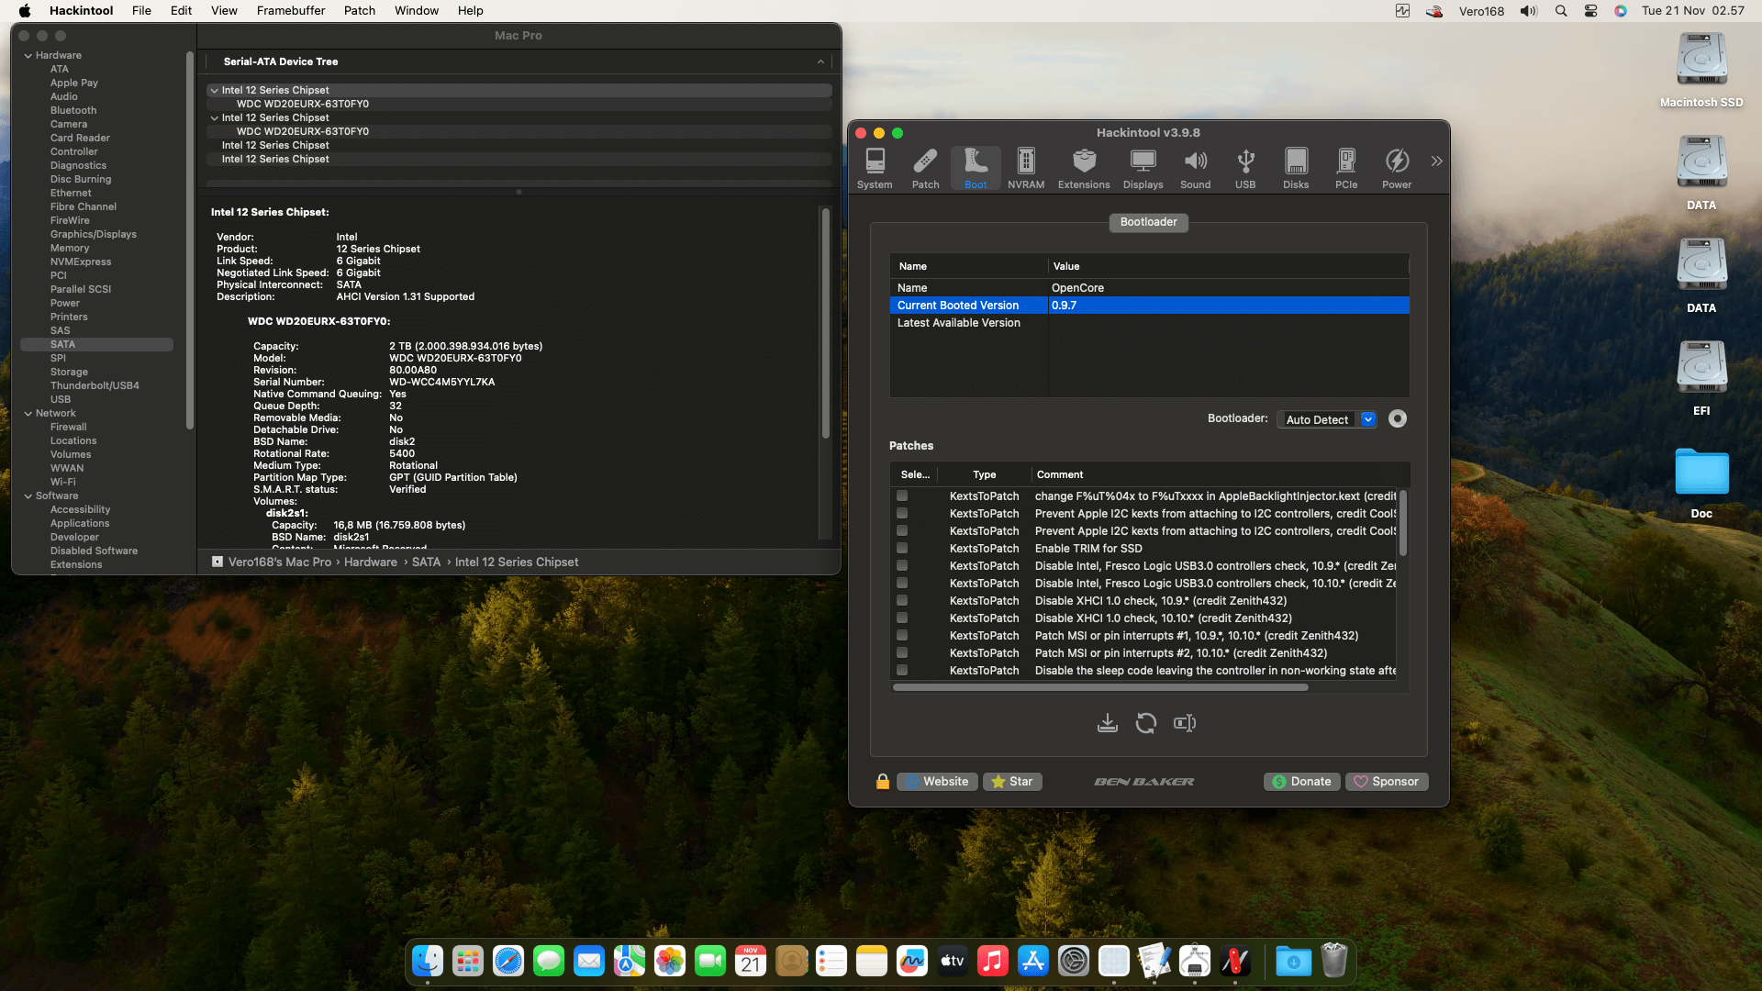Enable the Disable XHCI 1.0 check 10.9 patch
Screen dimensions: 1762x991
pyautogui.click(x=902, y=600)
